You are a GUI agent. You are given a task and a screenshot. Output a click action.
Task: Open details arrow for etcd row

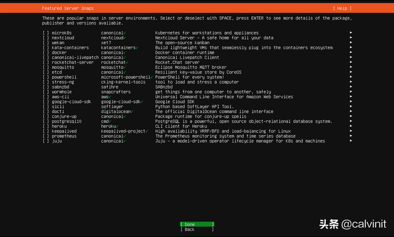tap(351, 72)
